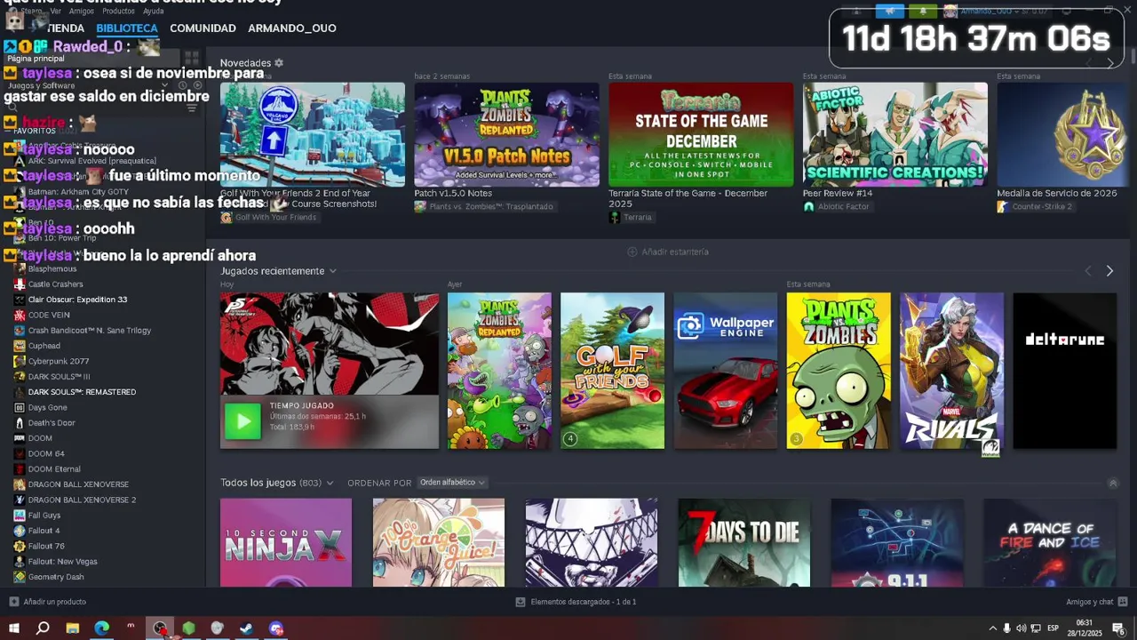Open the 7 Days to Die cover
The height and width of the screenshot is (640, 1137).
[x=743, y=542]
